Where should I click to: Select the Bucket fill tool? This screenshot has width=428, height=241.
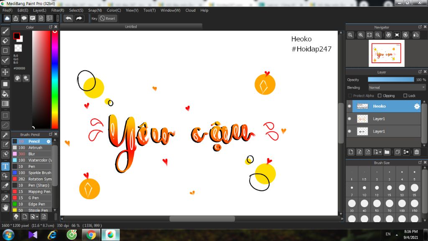[5, 94]
